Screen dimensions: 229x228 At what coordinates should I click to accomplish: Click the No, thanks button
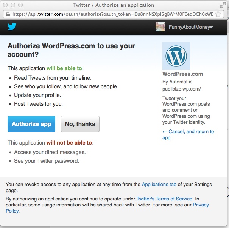pyautogui.click(x=80, y=124)
